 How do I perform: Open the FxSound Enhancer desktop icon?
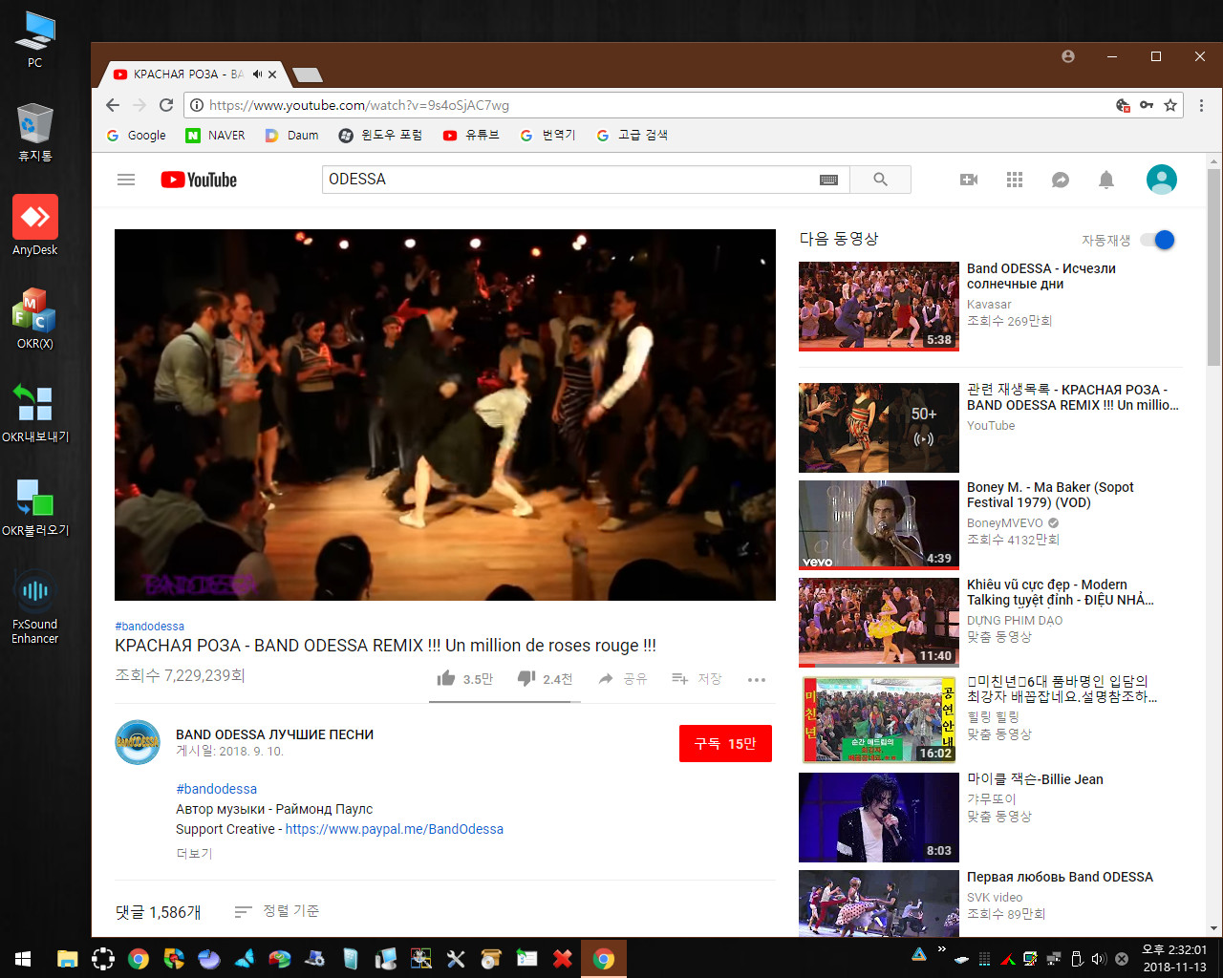[35, 606]
